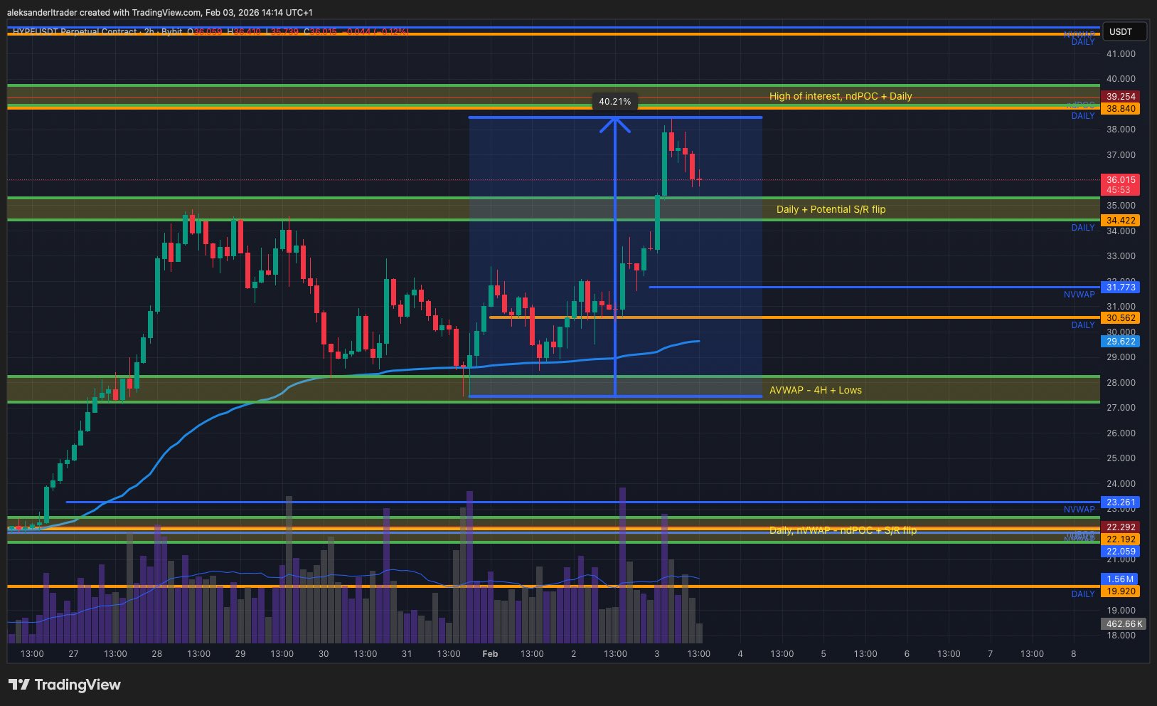The image size is (1157, 706).
Task: Click the 37.000 tick on the price scale
Action: [x=1121, y=154]
